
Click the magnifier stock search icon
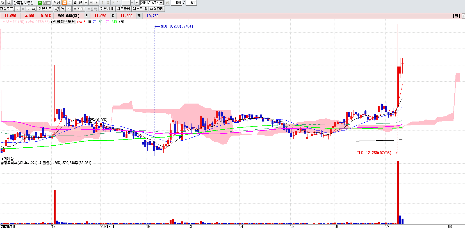(3, 3)
